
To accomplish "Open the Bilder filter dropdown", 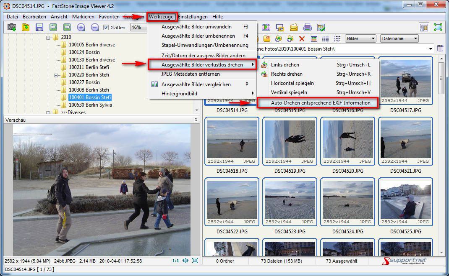I will 360,38.
